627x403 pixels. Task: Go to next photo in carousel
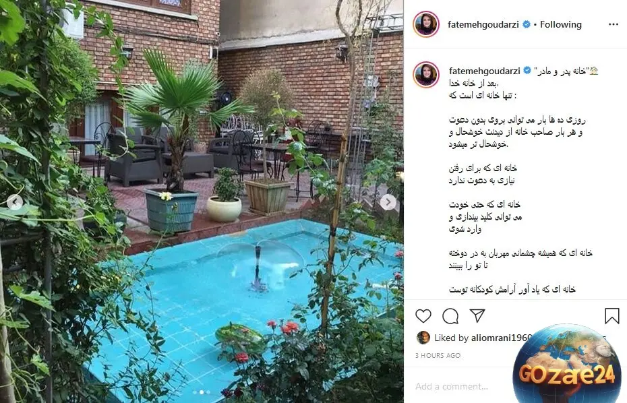click(x=388, y=202)
